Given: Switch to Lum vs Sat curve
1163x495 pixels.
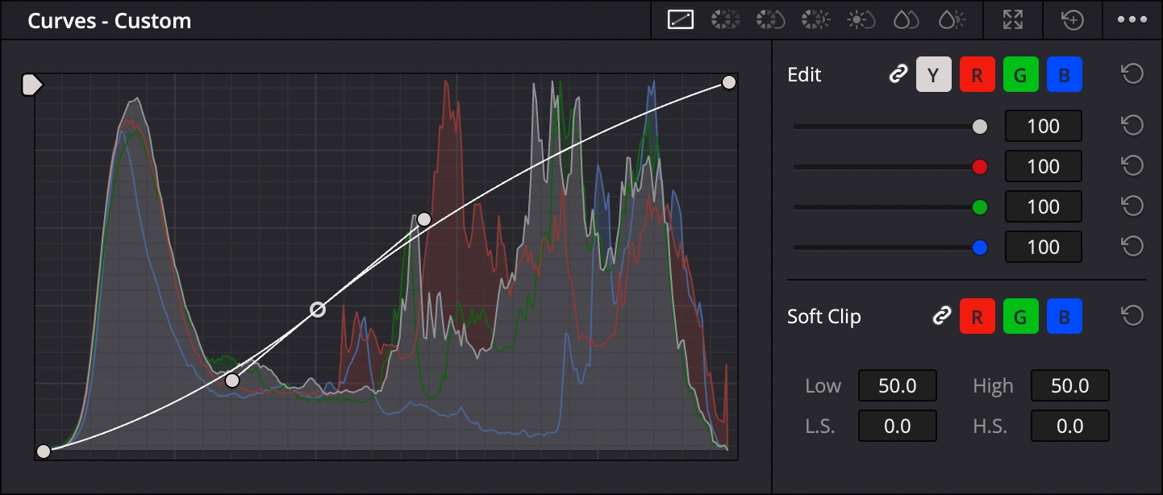Looking at the screenshot, I should 861,20.
